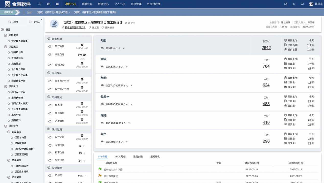Click the list menu icon beside logo

click(x=40, y=4)
